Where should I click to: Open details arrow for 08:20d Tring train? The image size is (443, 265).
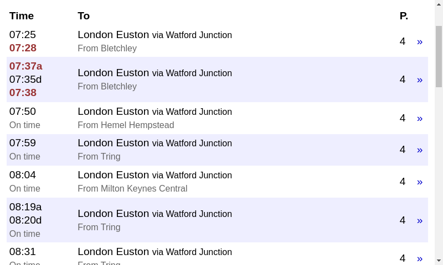click(420, 220)
